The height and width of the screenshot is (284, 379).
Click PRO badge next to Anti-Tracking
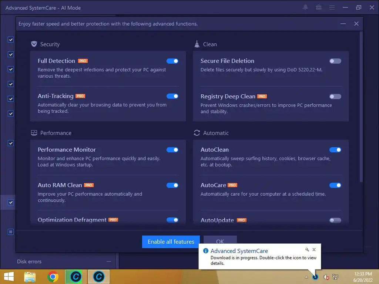pos(80,96)
